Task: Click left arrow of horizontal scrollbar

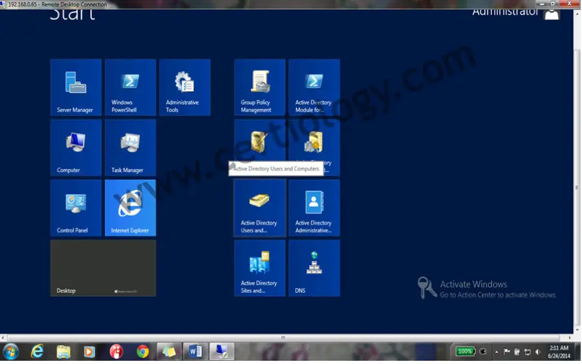Action: (3, 337)
